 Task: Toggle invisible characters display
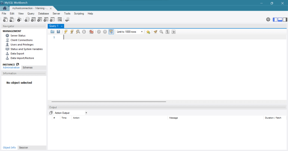click(168, 32)
